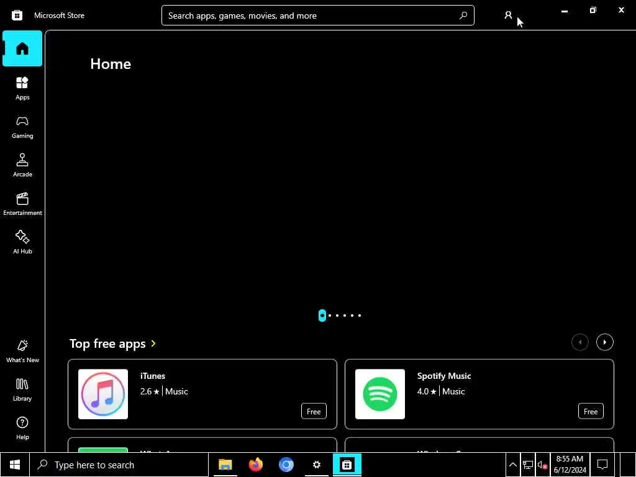Open the Top free apps heading
636x477 pixels.
(107, 343)
